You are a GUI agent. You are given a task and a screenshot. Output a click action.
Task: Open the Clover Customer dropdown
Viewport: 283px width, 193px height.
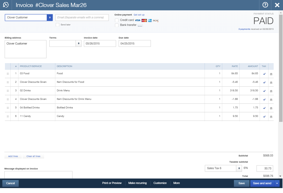click(x=50, y=18)
